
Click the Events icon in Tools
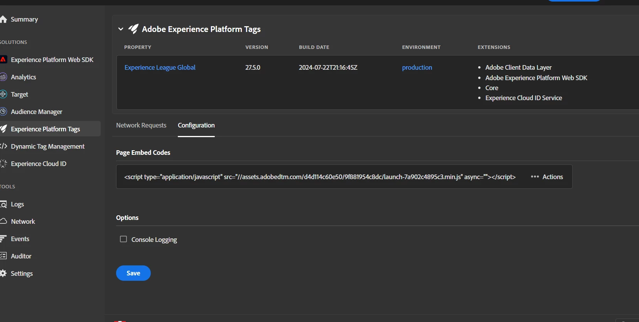pyautogui.click(x=3, y=239)
